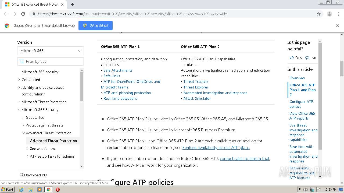Click the sidebar tree scrollbar down arrow

(82, 166)
